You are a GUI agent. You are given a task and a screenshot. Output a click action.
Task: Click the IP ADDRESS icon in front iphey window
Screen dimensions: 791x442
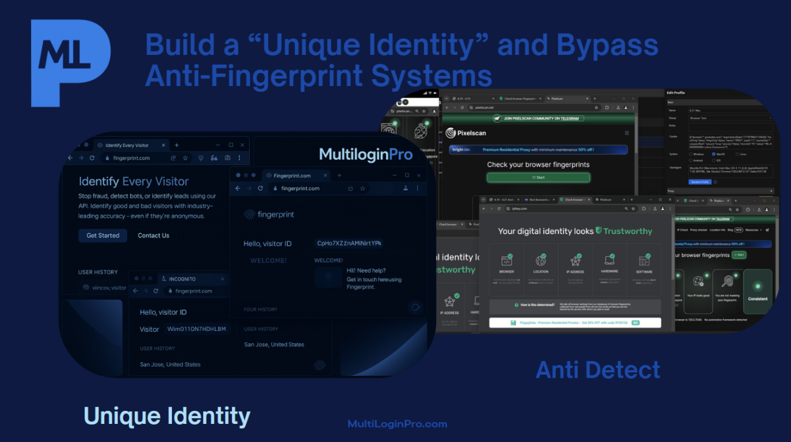tap(575, 261)
